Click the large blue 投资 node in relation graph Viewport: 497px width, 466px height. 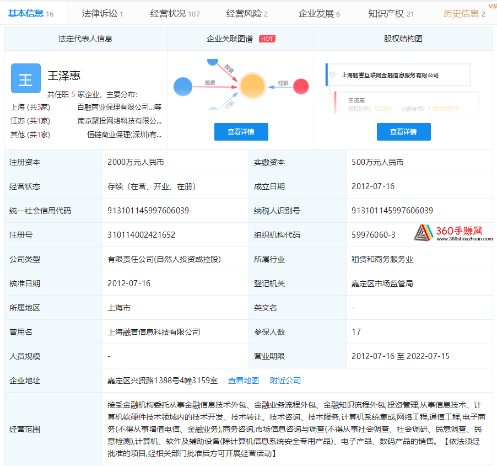[x=183, y=87]
